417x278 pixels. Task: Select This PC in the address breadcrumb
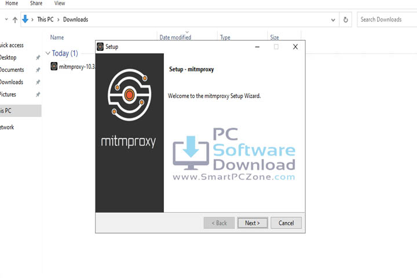pyautogui.click(x=45, y=20)
